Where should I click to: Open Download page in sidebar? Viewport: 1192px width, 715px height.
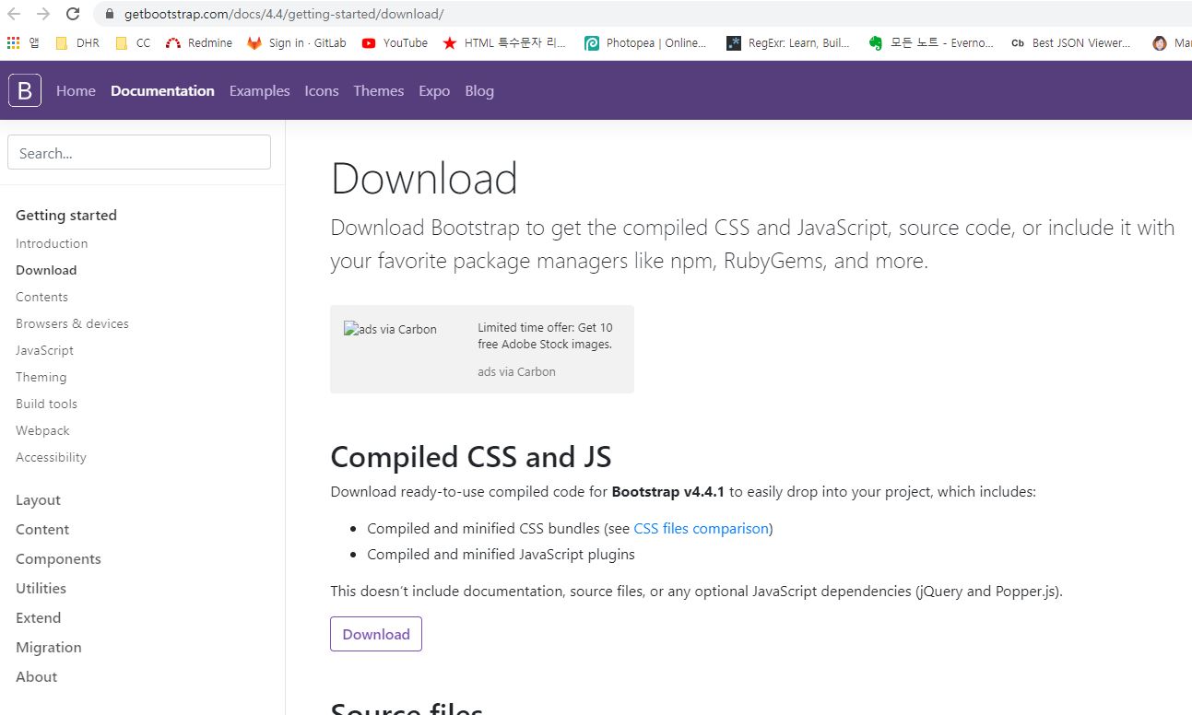pos(46,270)
